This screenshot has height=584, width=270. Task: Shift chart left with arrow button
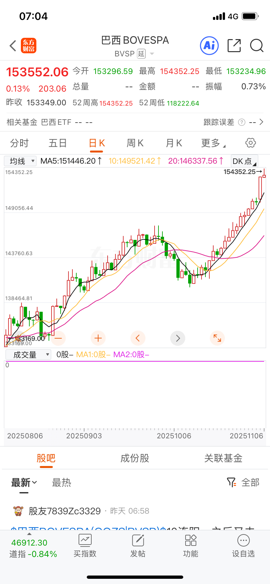138,338
